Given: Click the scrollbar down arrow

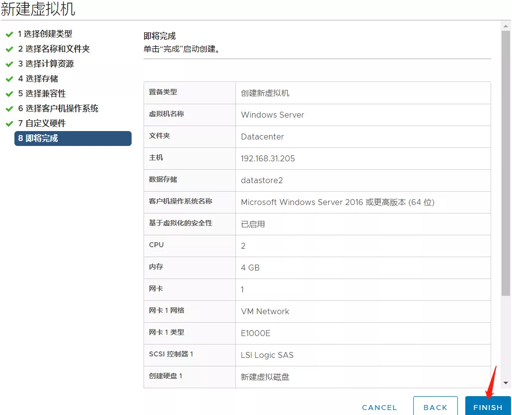Looking at the screenshot, I should pyautogui.click(x=506, y=383).
